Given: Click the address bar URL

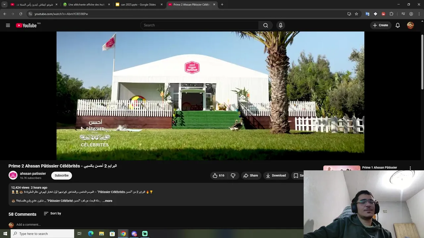Looking at the screenshot, I should [x=61, y=14].
